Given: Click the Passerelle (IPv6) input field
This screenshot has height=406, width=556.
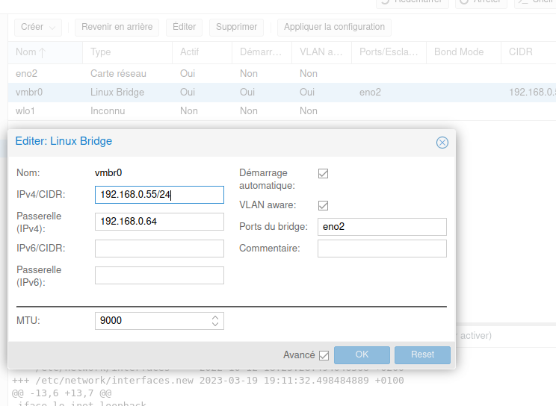Looking at the screenshot, I should pos(159,275).
